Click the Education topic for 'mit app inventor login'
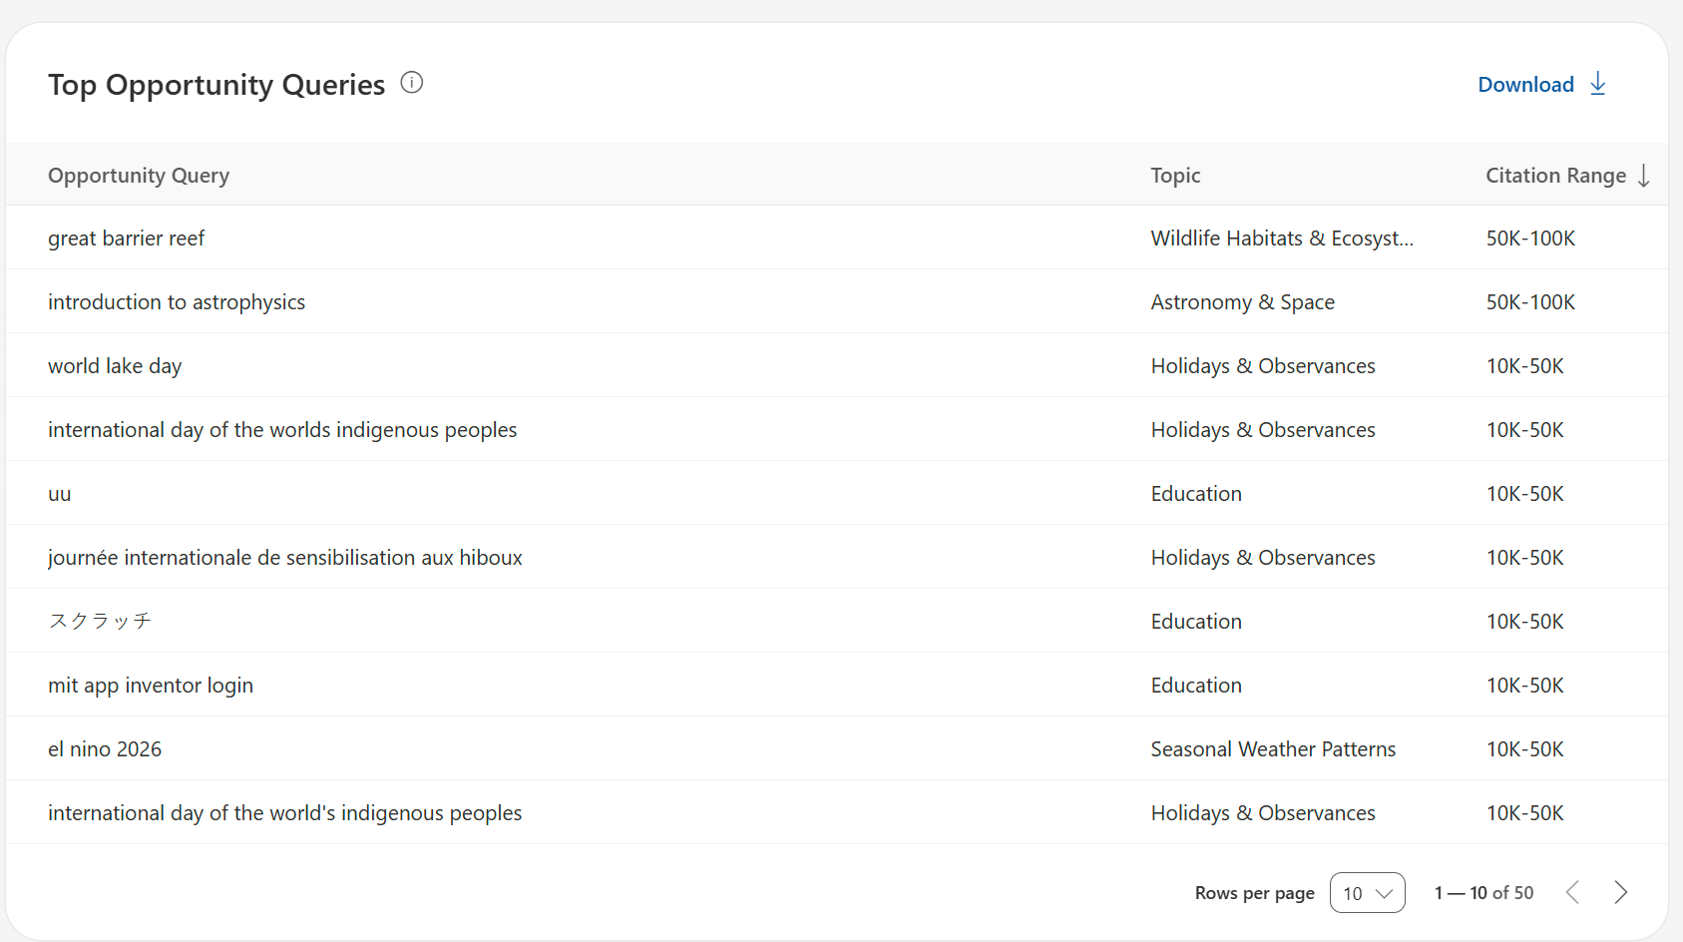The image size is (1683, 942). click(x=1196, y=686)
